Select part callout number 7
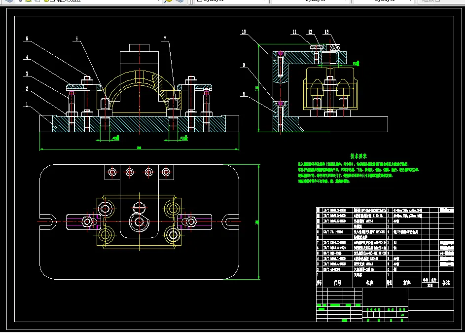The width and height of the screenshot is (465, 333). [x=166, y=38]
